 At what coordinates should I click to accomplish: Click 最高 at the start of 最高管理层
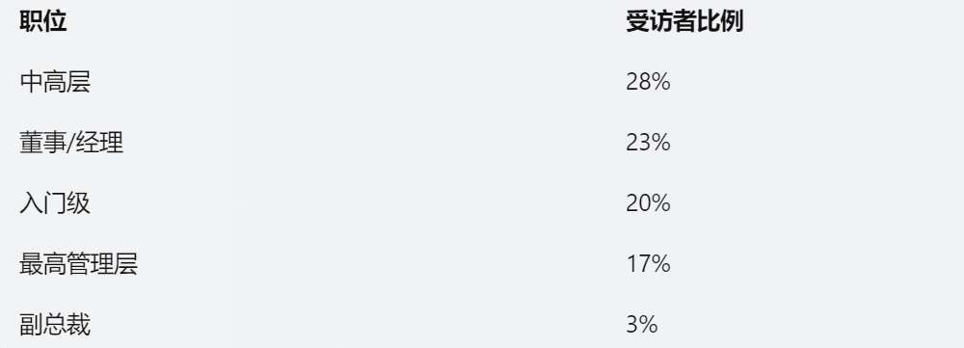point(43,264)
